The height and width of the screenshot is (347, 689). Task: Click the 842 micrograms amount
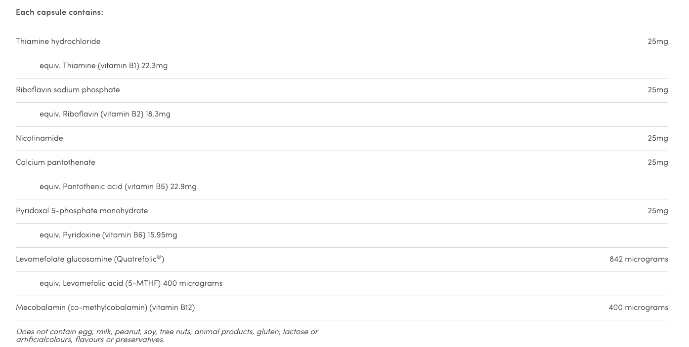tap(639, 259)
